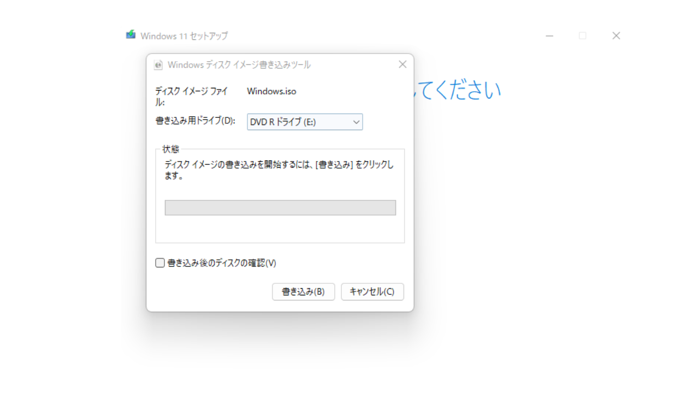The image size is (699, 393).
Task: Click the Windows 11 セットアップ title text
Action: 184,36
